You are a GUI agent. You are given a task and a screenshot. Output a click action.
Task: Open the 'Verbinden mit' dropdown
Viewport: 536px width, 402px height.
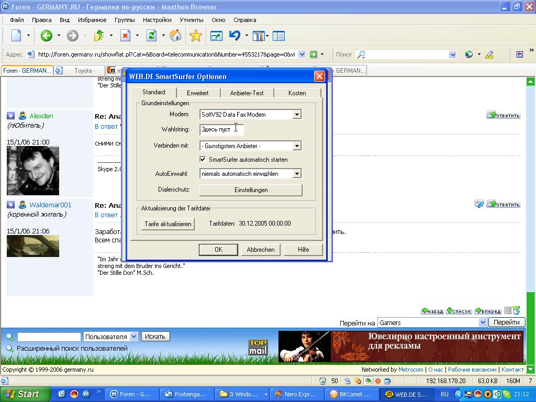pos(297,146)
